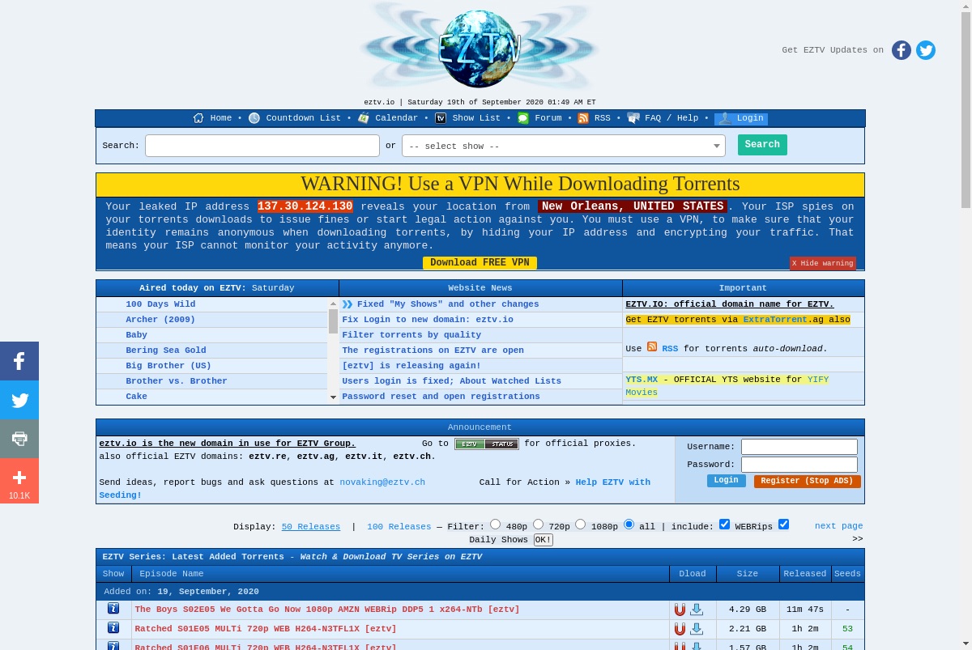Open 'Archer (2009)' in Aired today list

click(160, 320)
